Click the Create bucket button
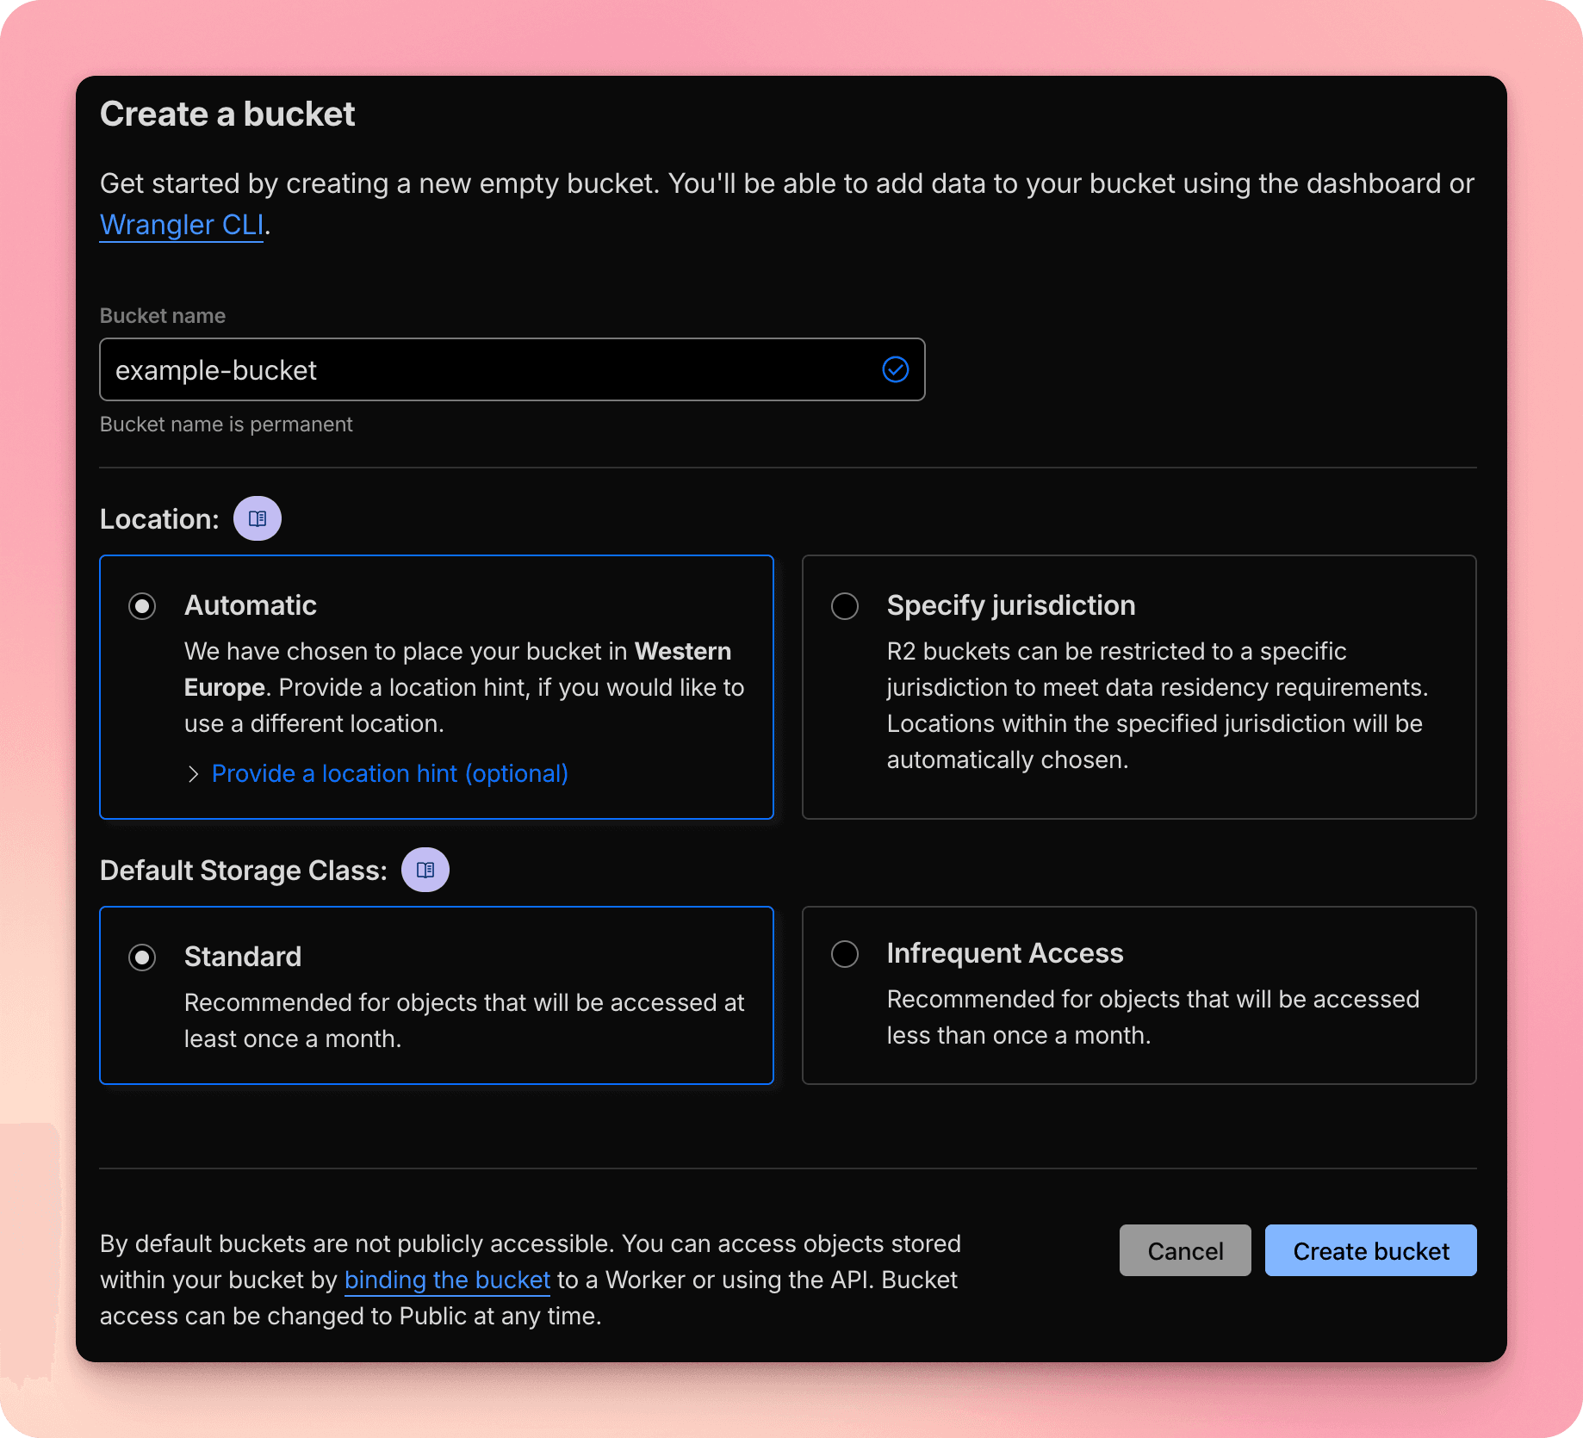The height and width of the screenshot is (1438, 1583). [x=1370, y=1250]
